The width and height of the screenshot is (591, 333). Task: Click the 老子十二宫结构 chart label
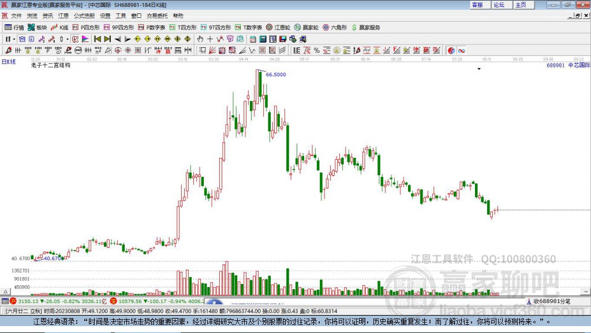(51, 65)
